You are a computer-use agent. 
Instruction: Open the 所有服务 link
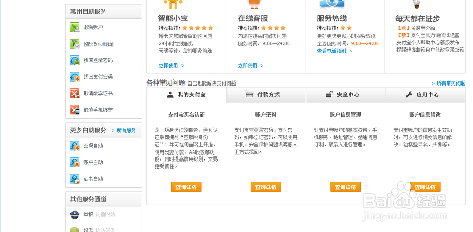123,130
